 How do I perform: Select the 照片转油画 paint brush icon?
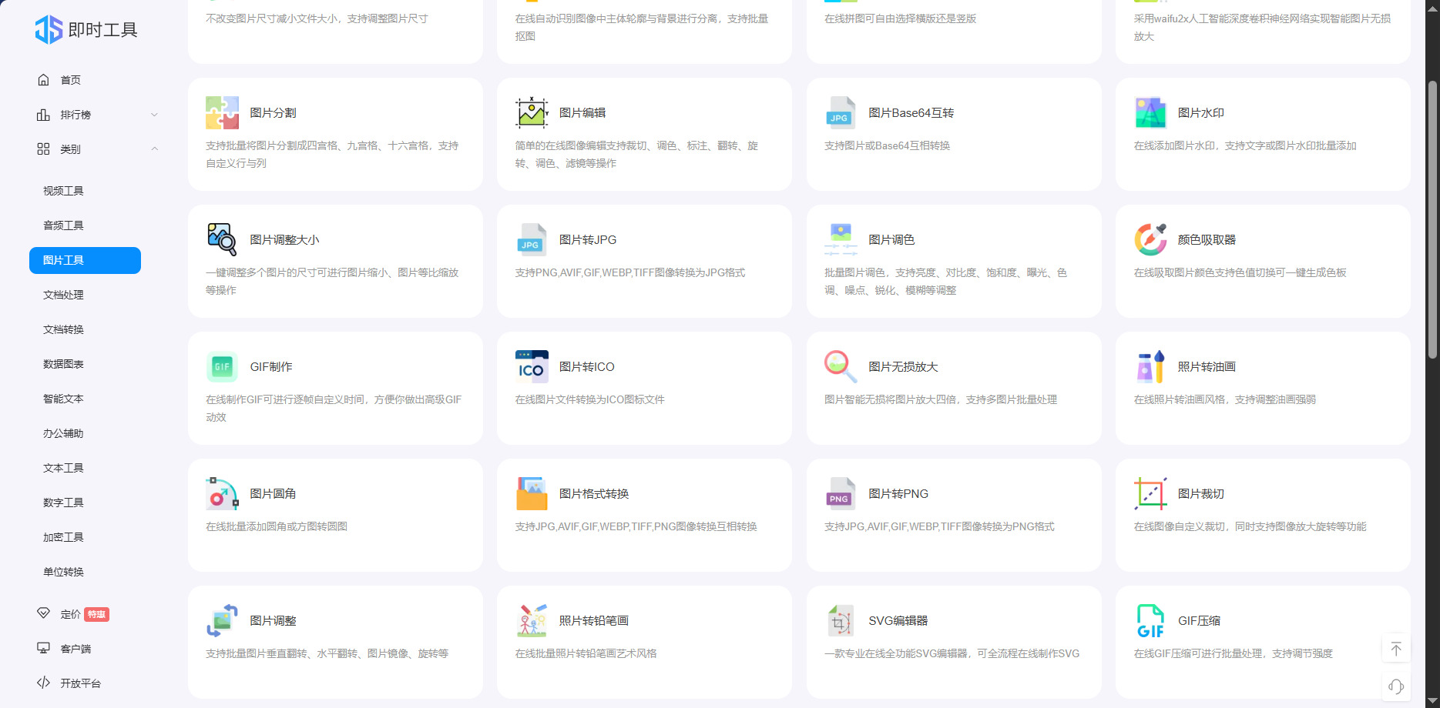click(1150, 367)
